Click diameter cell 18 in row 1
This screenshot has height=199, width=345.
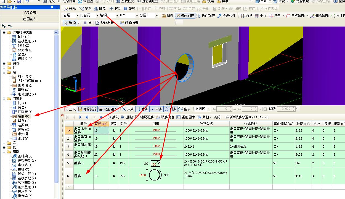coord(101,130)
